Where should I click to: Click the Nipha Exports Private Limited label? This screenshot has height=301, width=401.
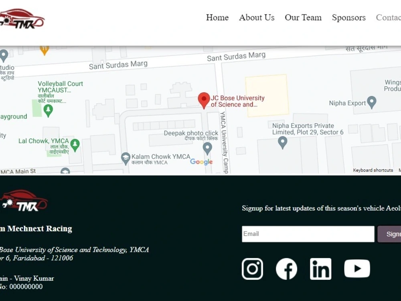coord(308,129)
